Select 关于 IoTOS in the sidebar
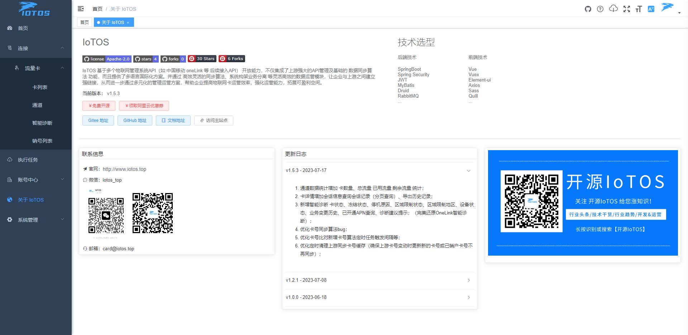Screen dimensions: 688x335 (x=36, y=200)
